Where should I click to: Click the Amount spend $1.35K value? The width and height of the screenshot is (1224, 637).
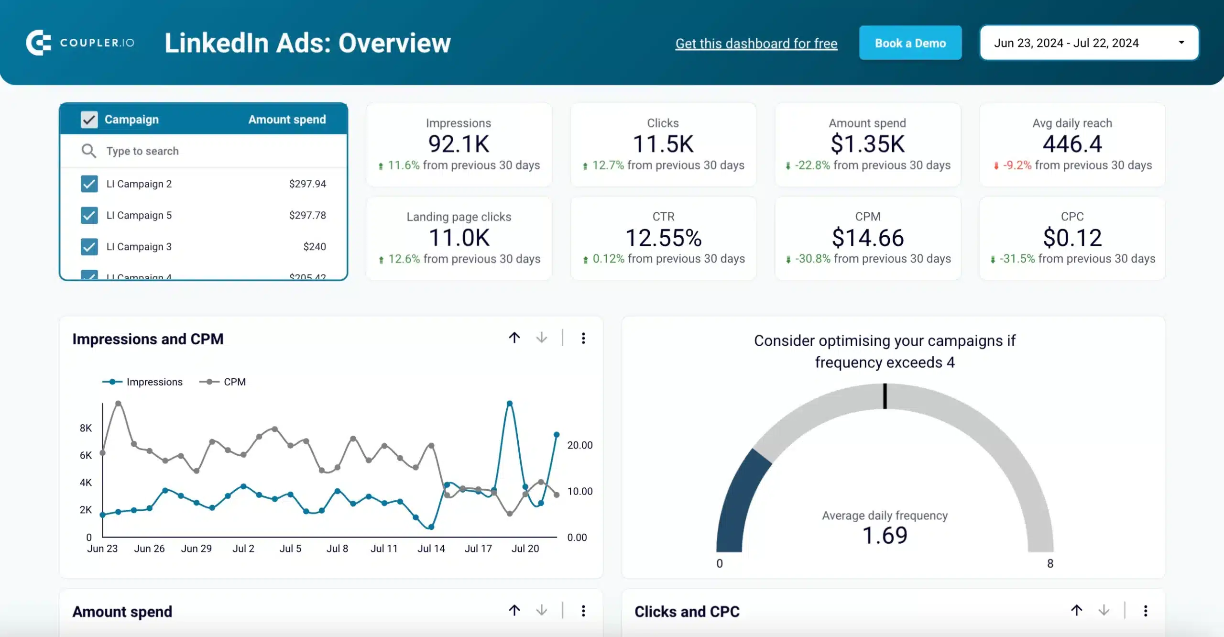pos(867,144)
